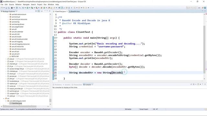Open the Open Console dropdown
The image size is (207, 116).
[x=200, y=84]
